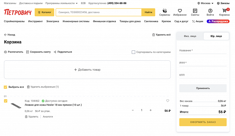The height and width of the screenshot is (136, 235).
Task: Open Электрика category
Action: (53, 21)
